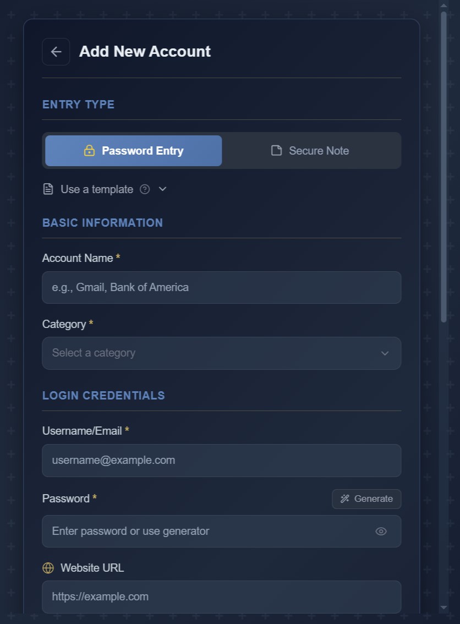Select the lock icon on Password Entry
The image size is (460, 624).
coord(89,150)
